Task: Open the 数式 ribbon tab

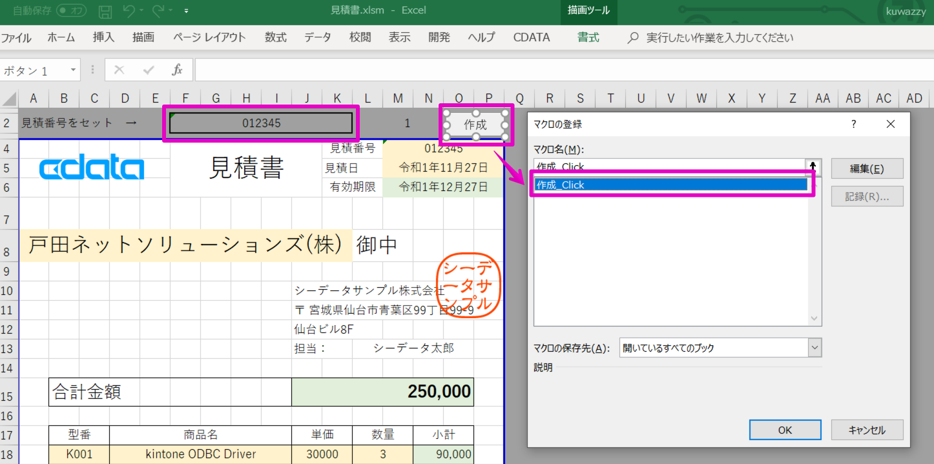Action: click(x=276, y=37)
